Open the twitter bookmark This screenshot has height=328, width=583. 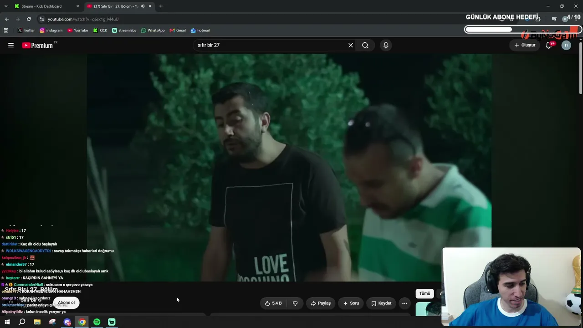coord(26,31)
